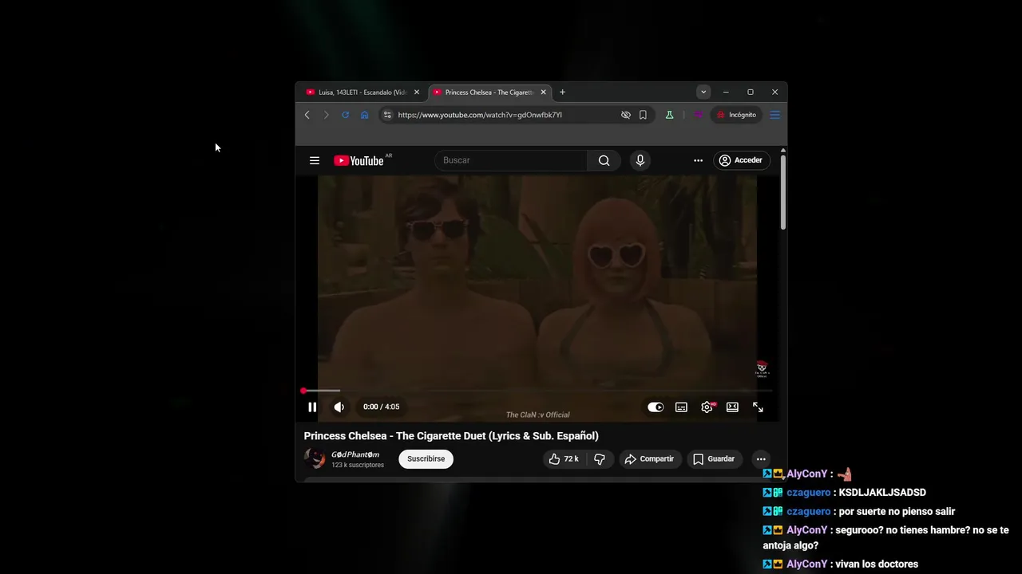This screenshot has height=574, width=1022.
Task: Go to YouTube home via logo
Action: (x=359, y=160)
